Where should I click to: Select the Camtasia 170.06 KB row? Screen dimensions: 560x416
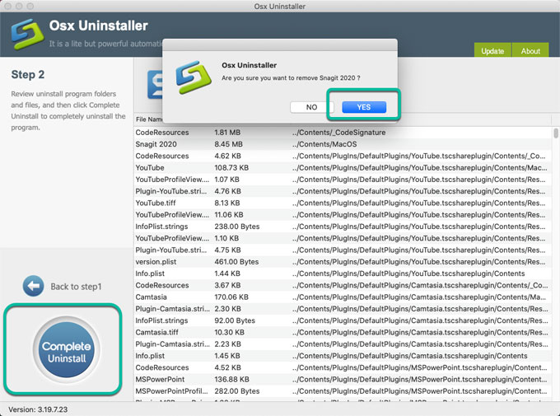(x=343, y=297)
